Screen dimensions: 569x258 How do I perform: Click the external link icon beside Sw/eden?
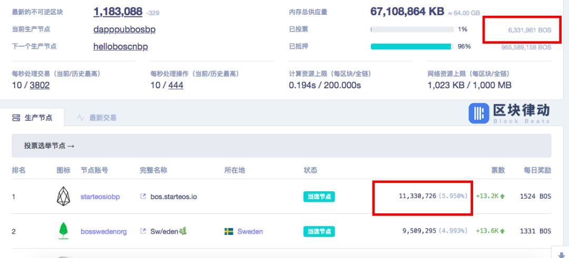tap(143, 231)
